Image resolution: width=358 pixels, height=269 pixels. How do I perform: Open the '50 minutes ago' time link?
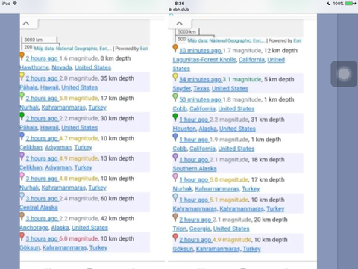tap(200, 99)
